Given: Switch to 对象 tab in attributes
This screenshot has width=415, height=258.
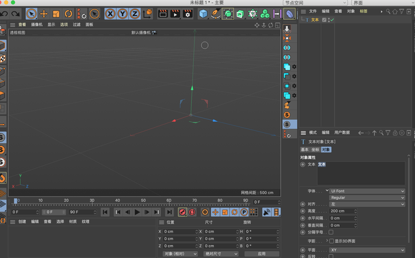Looking at the screenshot, I should click(x=326, y=150).
